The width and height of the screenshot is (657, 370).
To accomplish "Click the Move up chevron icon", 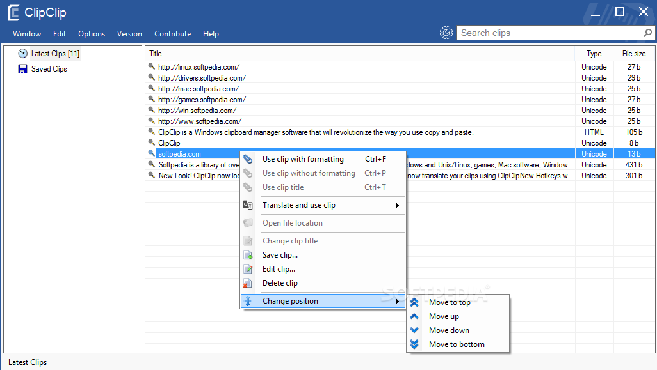I will 414,316.
